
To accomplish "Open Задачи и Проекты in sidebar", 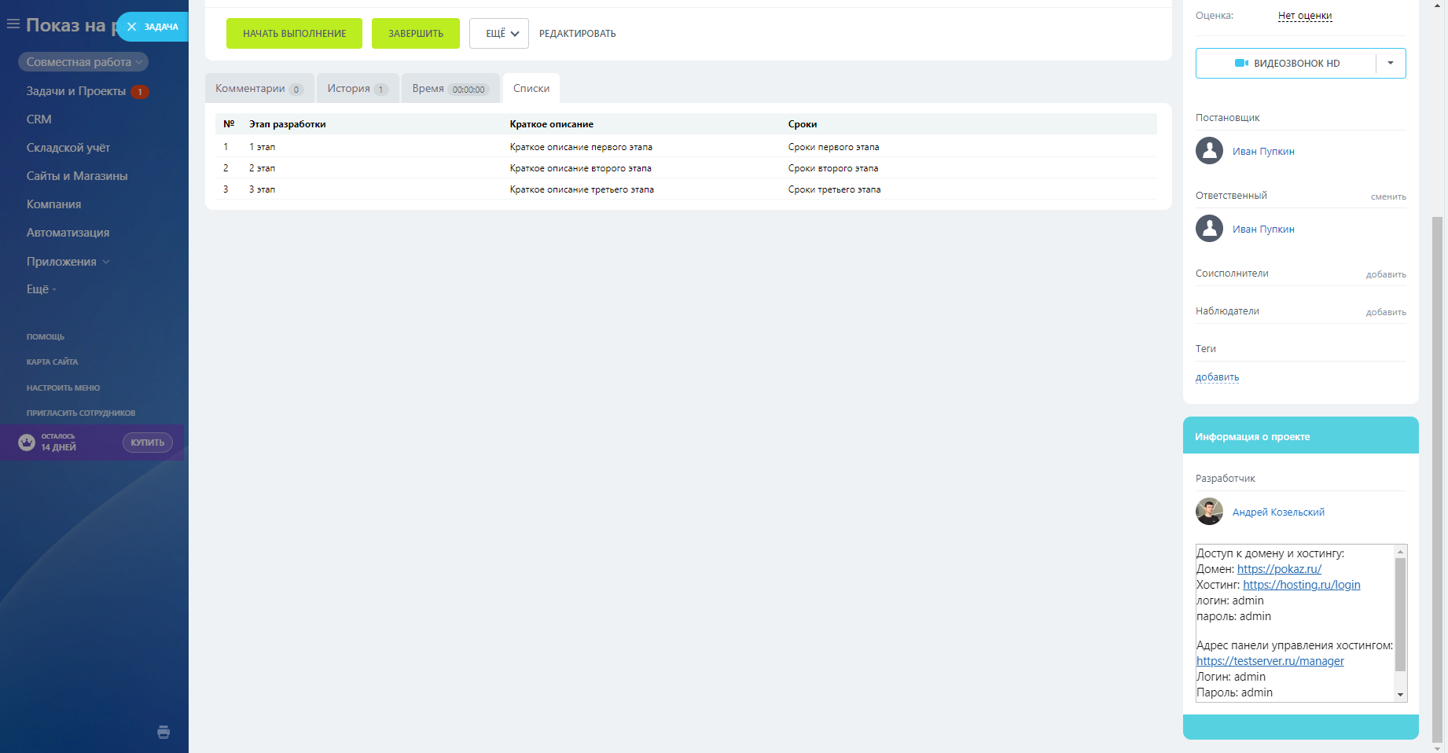I will point(76,91).
